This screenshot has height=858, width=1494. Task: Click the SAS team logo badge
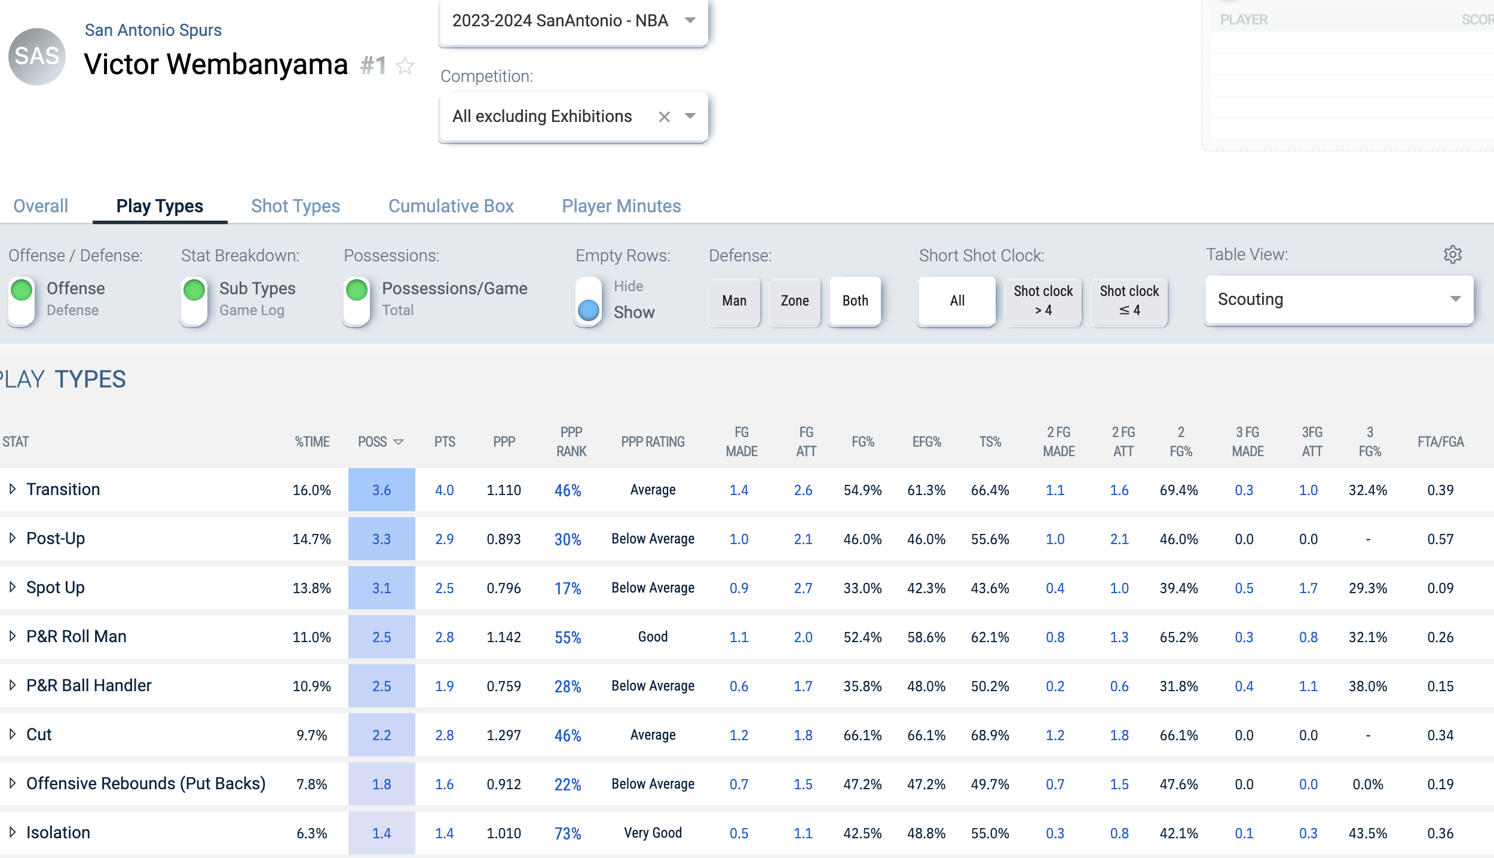[37, 56]
